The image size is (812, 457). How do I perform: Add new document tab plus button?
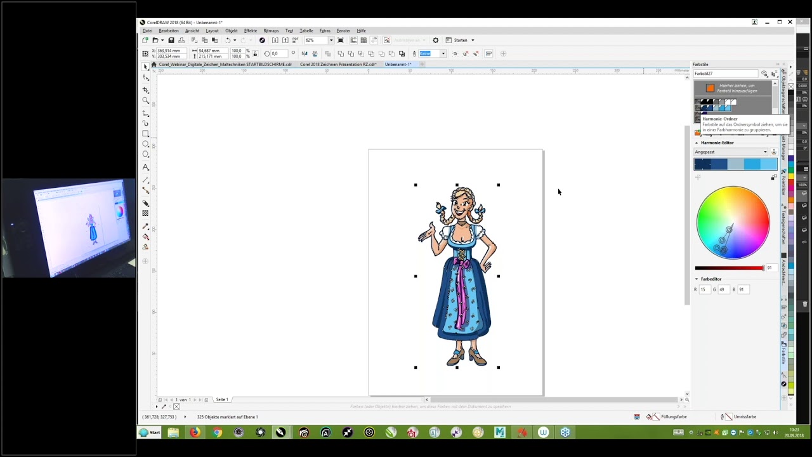click(x=422, y=64)
